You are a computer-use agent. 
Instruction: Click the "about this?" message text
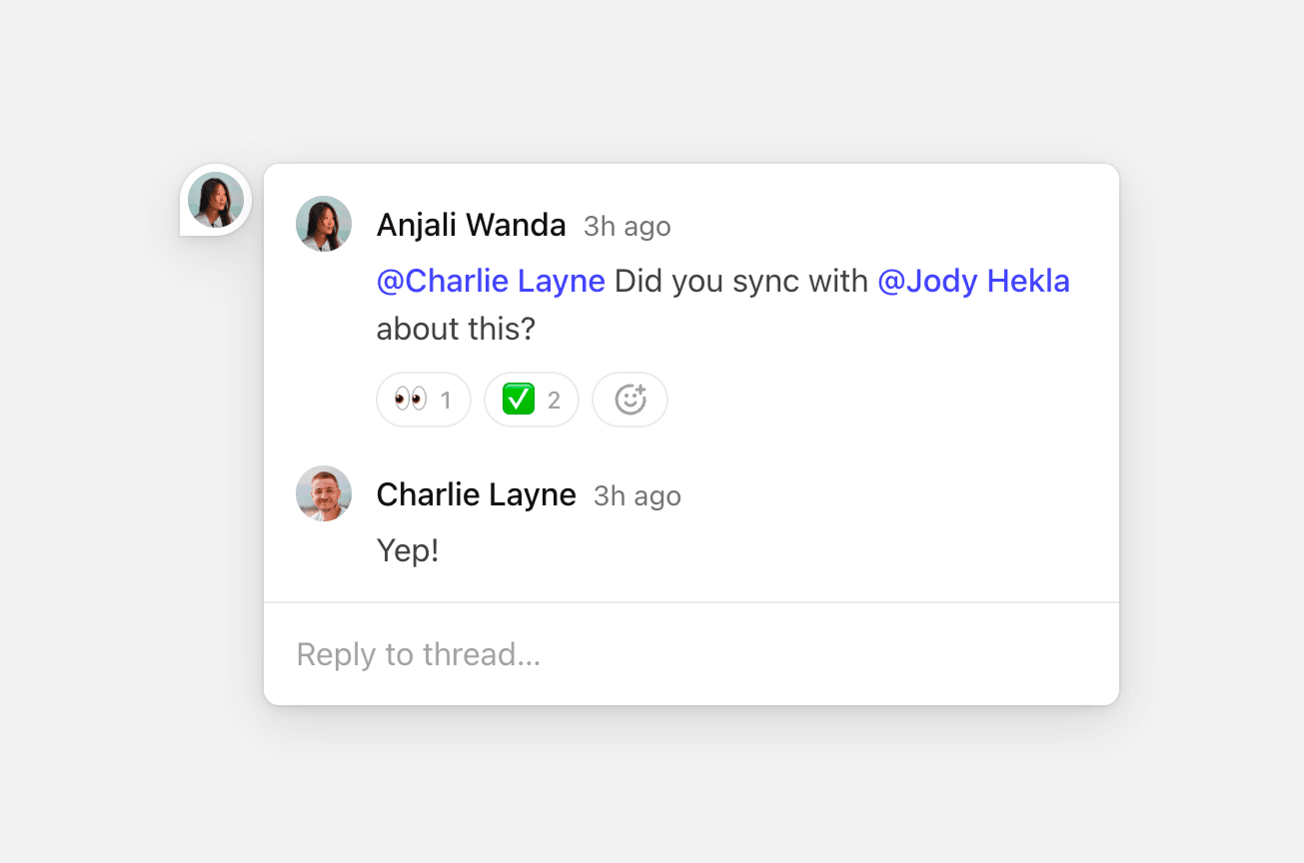point(456,329)
